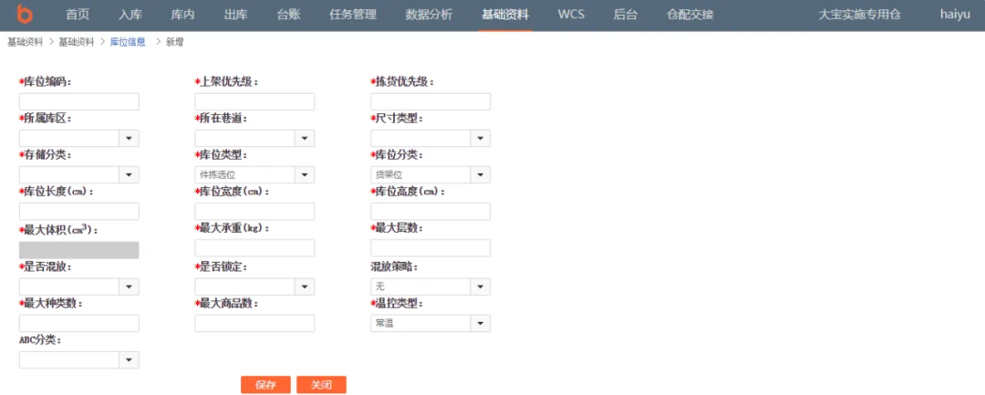Viewport: 985px width, 395px height.
Task: Open the 仓配交接 menu
Action: click(x=689, y=15)
